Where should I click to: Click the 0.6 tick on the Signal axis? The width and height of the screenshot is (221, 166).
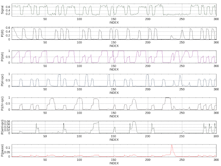8,7
